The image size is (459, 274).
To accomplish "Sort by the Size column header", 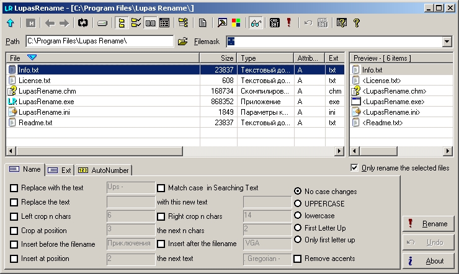I will coord(218,58).
